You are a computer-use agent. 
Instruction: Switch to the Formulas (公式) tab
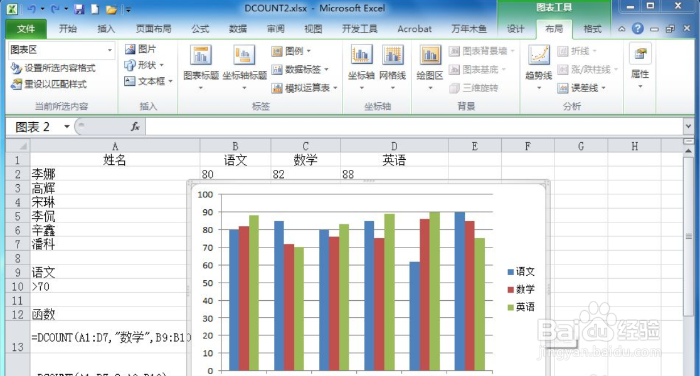pos(200,29)
